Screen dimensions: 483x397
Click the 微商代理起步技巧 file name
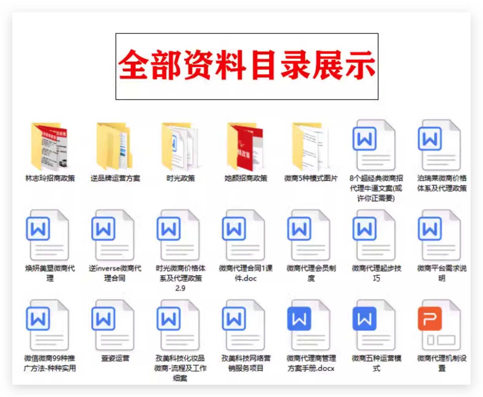(376, 273)
